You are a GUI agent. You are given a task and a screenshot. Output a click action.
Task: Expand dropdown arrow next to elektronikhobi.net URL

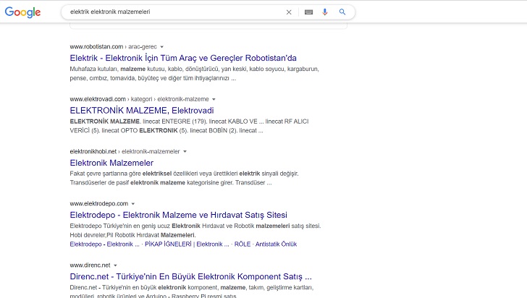(185, 151)
